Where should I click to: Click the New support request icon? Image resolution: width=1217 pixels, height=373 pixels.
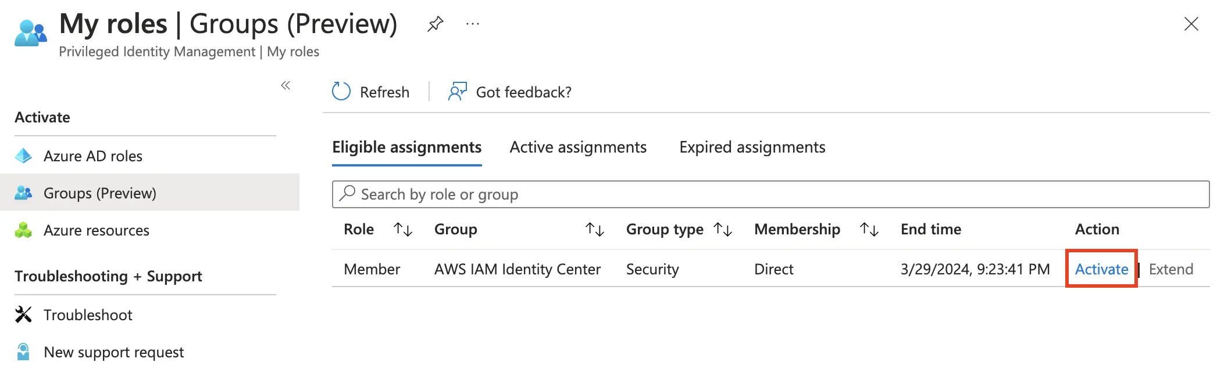pos(23,352)
